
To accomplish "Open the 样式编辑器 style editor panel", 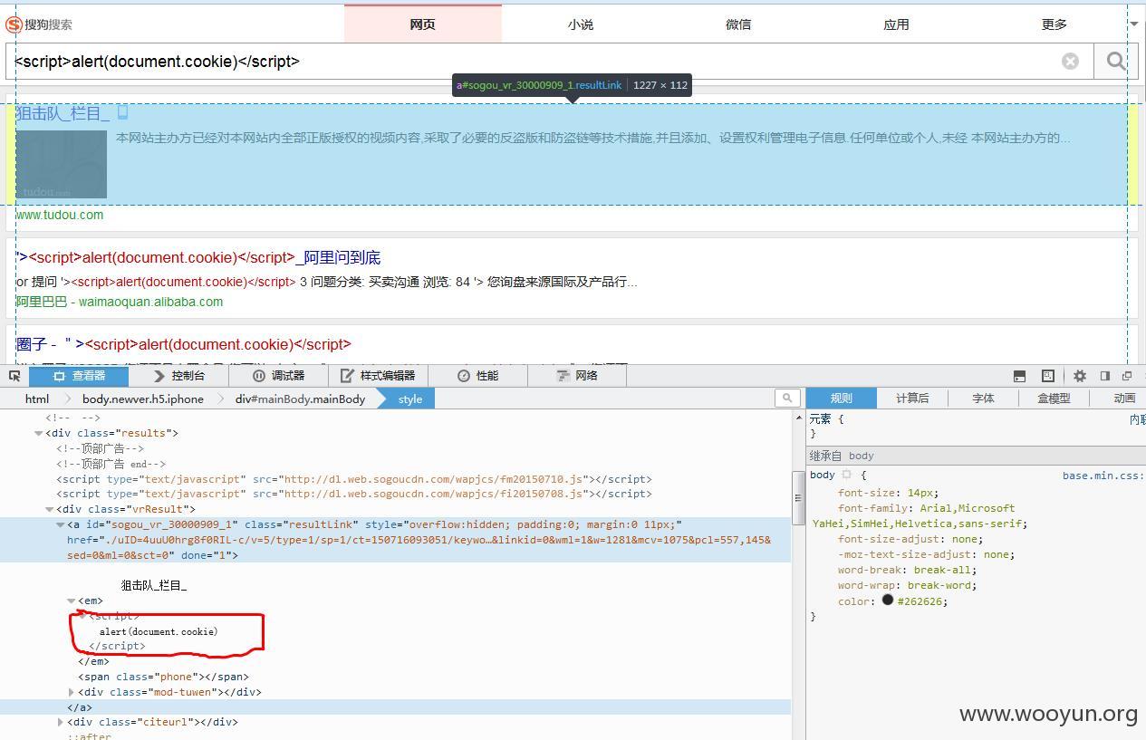I will pyautogui.click(x=378, y=376).
